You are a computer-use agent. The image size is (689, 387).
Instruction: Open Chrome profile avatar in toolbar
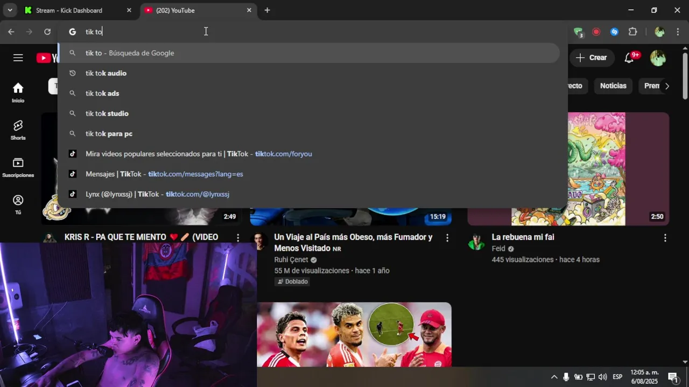point(659,32)
